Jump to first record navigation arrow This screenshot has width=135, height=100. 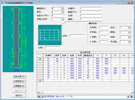pyautogui.click(x=39, y=96)
